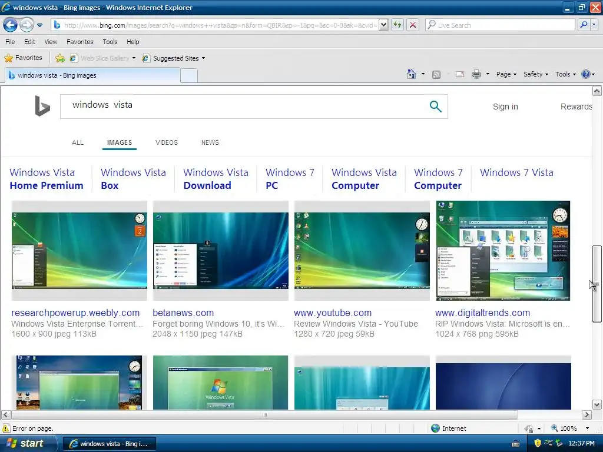
Task: Open the Suggested Sites dropdown
Action: 174,58
